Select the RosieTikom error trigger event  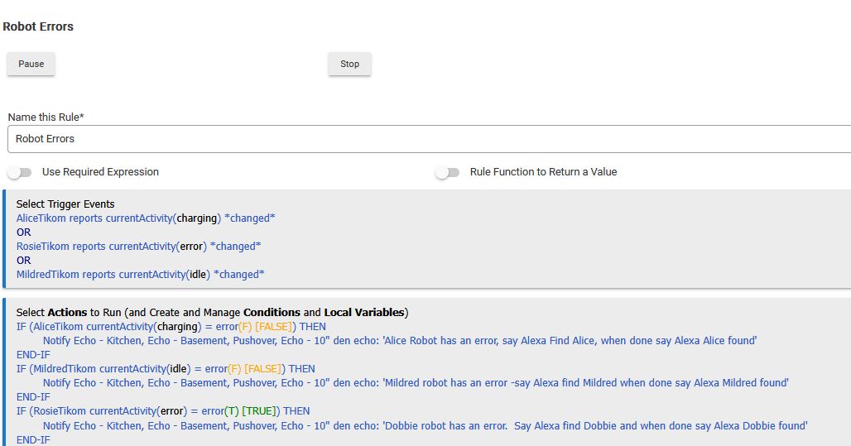138,247
